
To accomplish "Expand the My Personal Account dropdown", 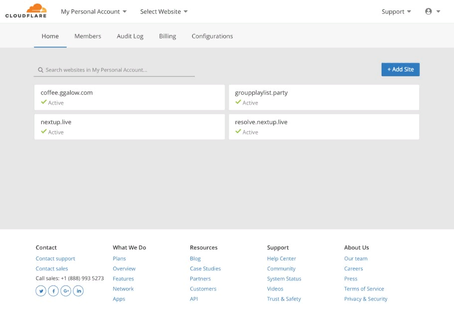I will coord(94,11).
